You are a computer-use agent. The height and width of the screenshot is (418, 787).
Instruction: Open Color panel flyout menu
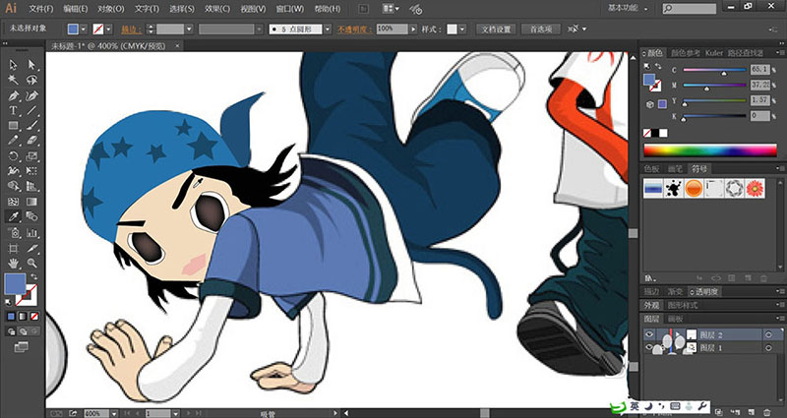coord(780,52)
